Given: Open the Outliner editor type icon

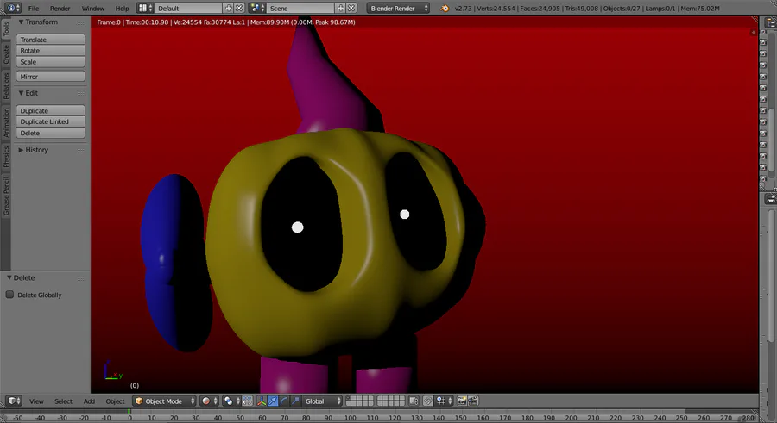Looking at the screenshot, I should tap(771, 23).
